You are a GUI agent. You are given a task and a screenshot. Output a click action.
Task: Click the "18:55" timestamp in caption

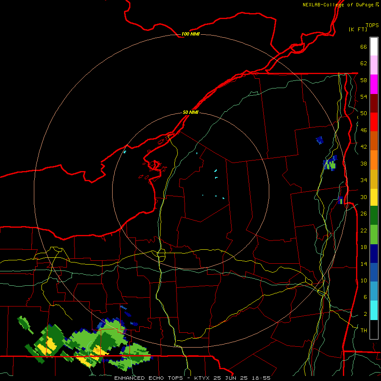[x=260, y=378]
